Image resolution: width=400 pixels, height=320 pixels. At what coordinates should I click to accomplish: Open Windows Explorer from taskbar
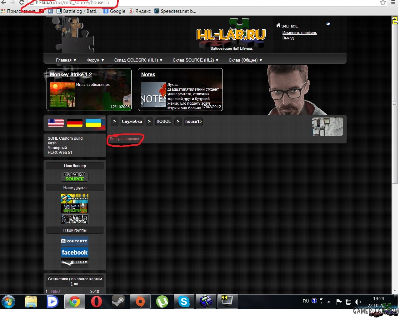(x=31, y=302)
